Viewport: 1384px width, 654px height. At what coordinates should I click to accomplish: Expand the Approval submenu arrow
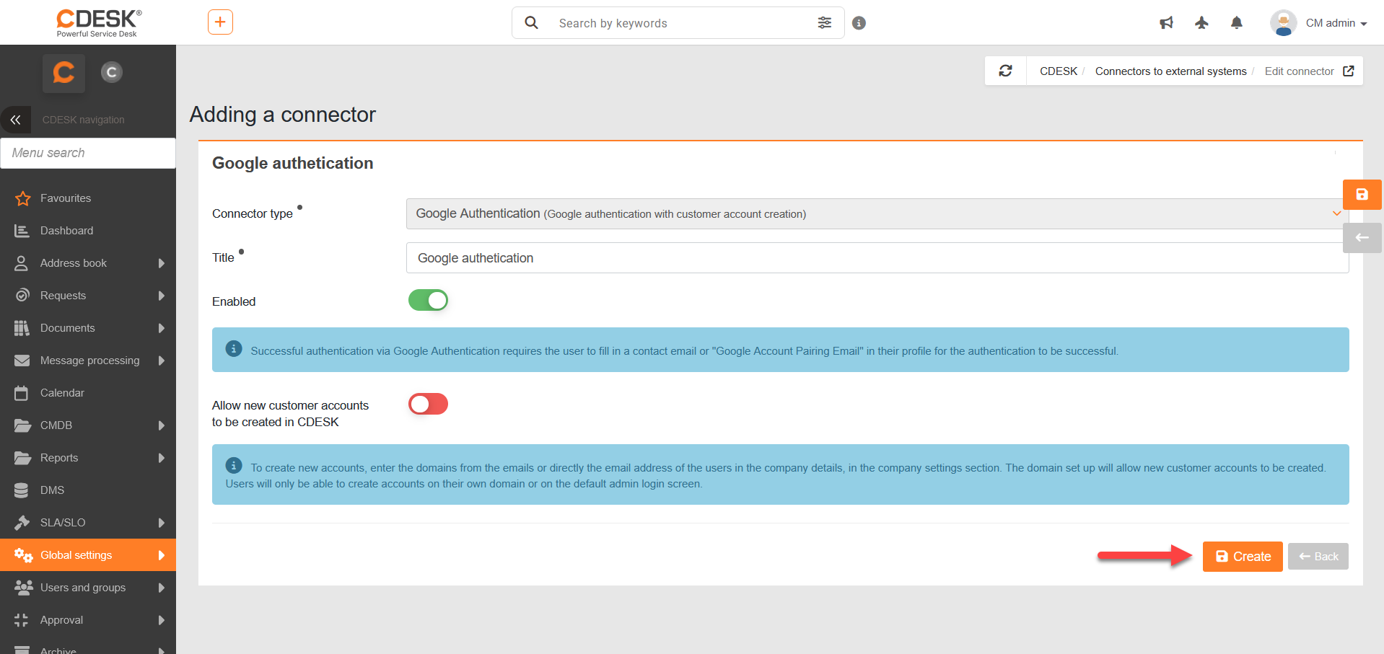point(162,620)
